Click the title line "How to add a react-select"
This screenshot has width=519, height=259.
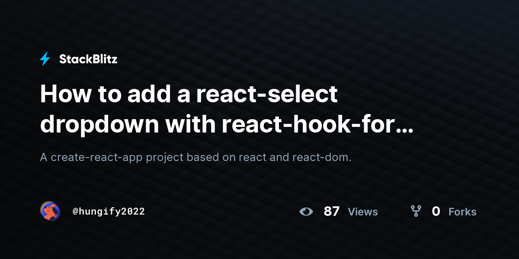click(x=189, y=94)
